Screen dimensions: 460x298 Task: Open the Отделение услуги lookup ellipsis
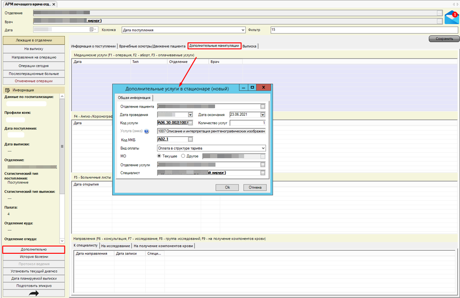click(263, 165)
